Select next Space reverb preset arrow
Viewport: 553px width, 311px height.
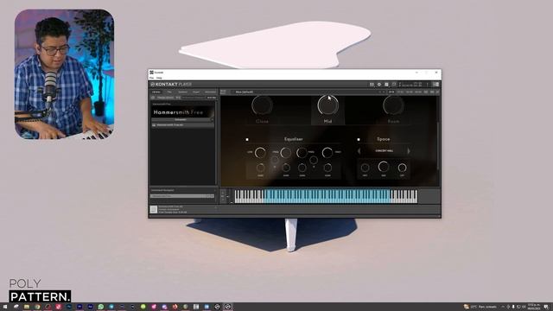click(x=409, y=151)
